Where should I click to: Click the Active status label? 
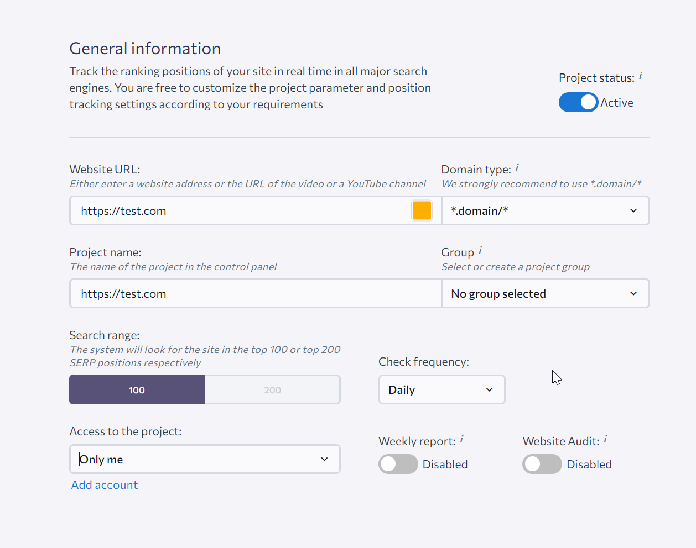pos(617,103)
